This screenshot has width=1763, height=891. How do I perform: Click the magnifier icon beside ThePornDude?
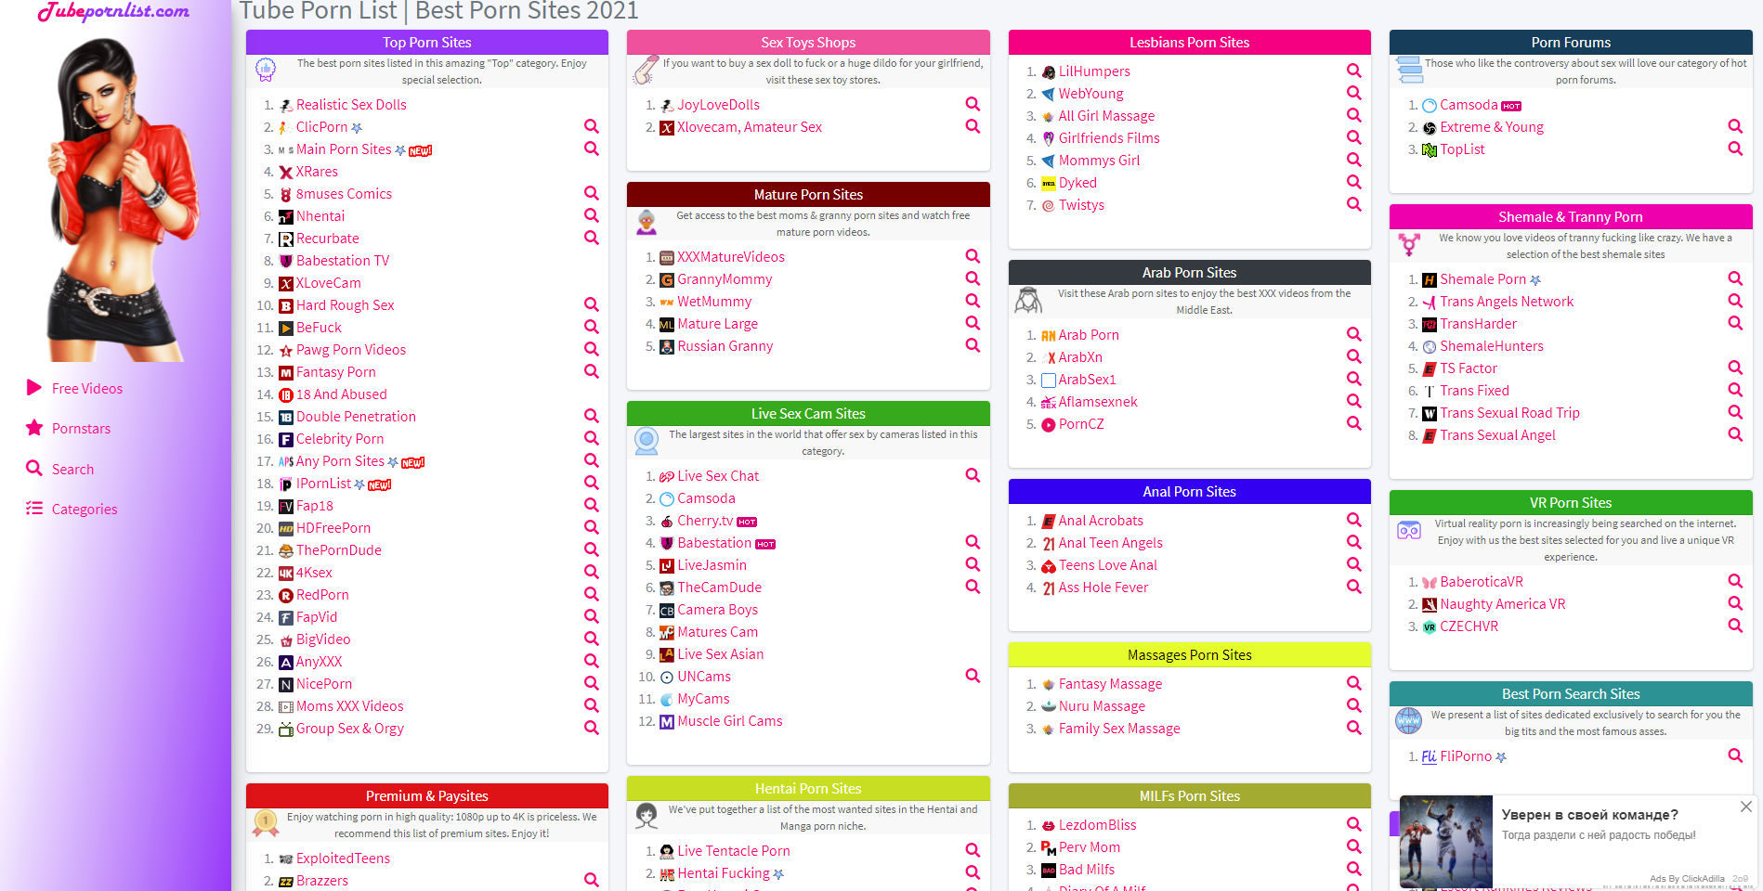click(x=591, y=549)
